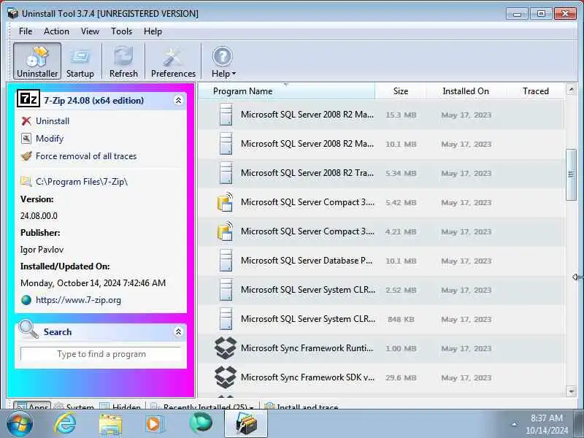The height and width of the screenshot is (438, 584).
Task: Collapse the Search panel chevron
Action: pyautogui.click(x=178, y=331)
